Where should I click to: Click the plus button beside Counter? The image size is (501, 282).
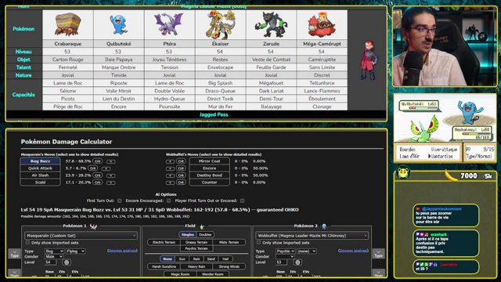170,183
